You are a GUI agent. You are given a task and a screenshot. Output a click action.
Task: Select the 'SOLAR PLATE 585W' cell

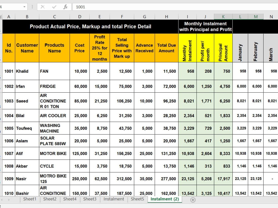(54, 141)
